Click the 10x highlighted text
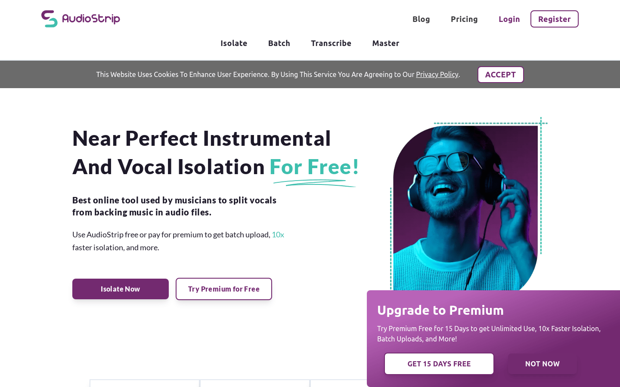Screen dimensions: 620x387 278,234
